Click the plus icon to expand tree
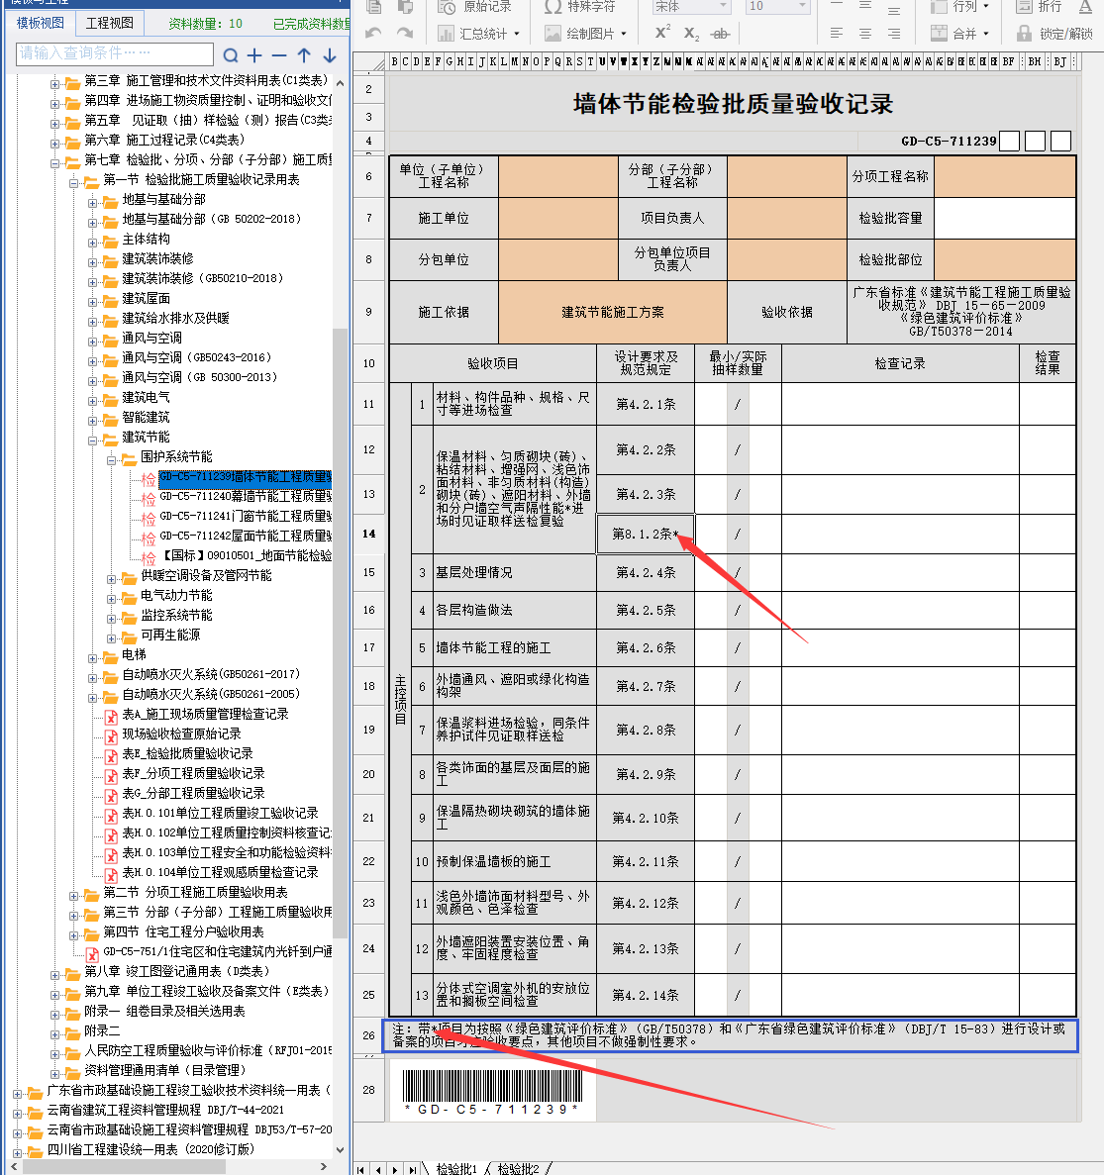Image resolution: width=1104 pixels, height=1175 pixels. pos(255,55)
